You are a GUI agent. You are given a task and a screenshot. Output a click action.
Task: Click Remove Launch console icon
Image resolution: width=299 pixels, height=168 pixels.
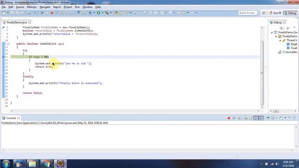click(234, 118)
